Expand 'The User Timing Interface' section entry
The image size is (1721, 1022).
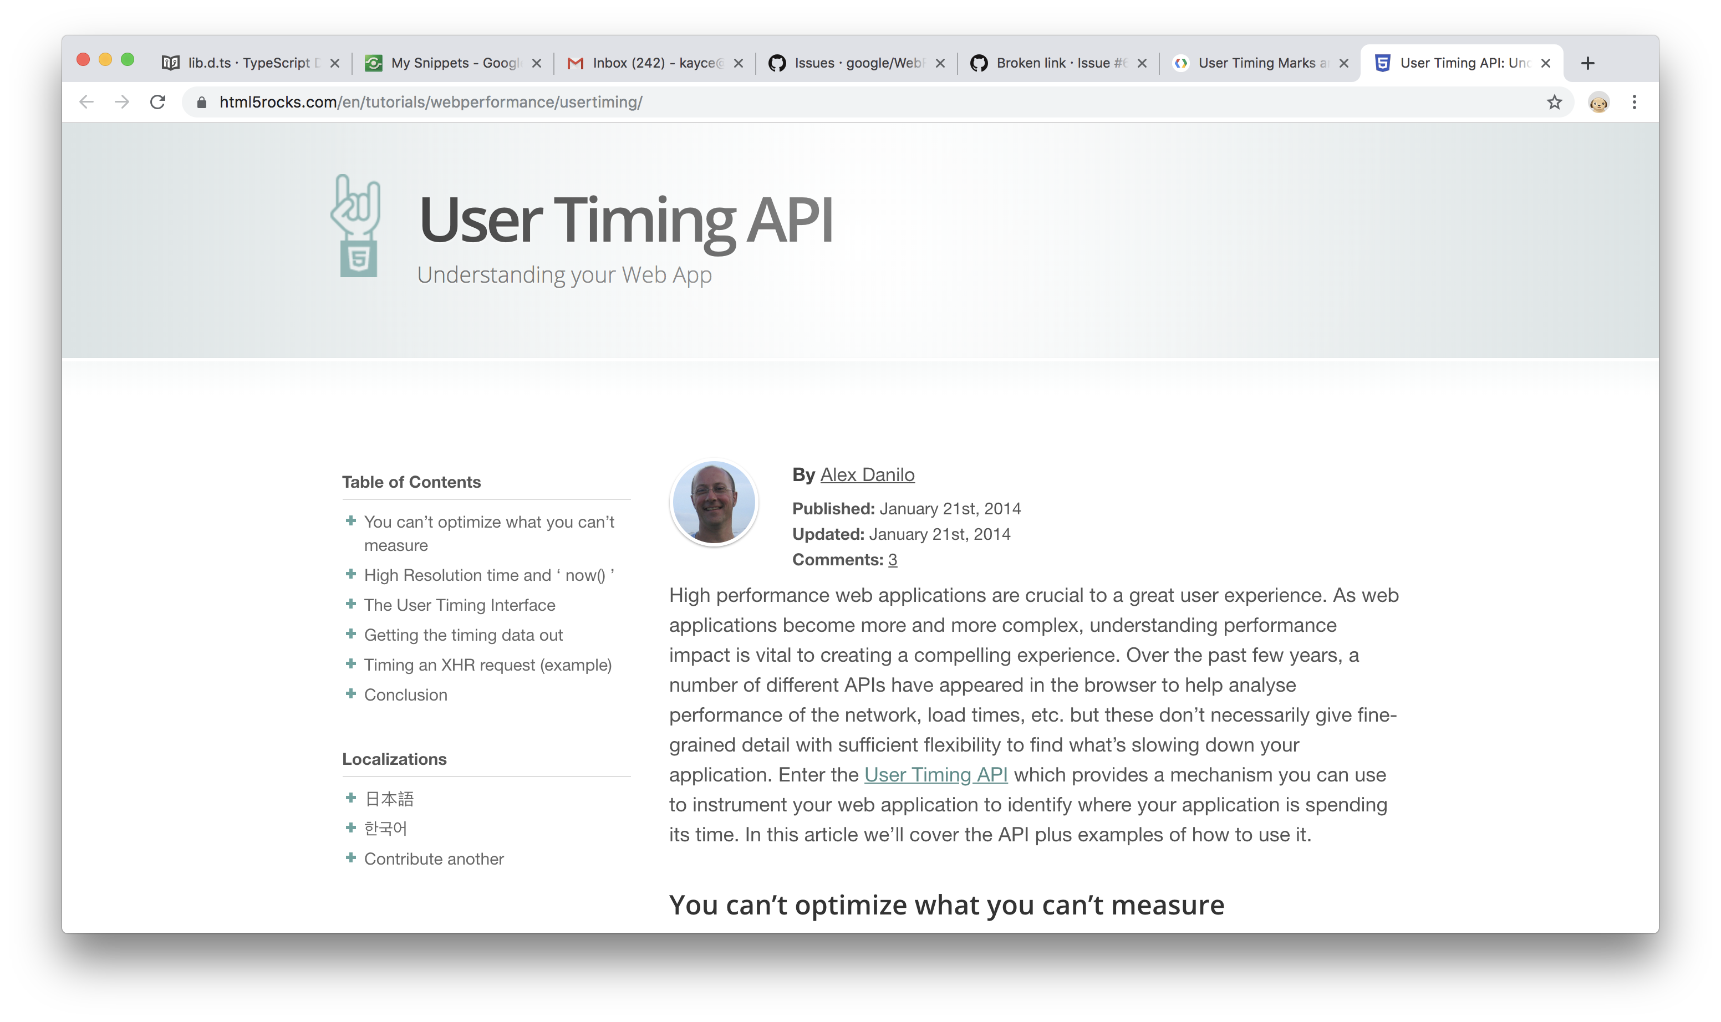point(460,605)
